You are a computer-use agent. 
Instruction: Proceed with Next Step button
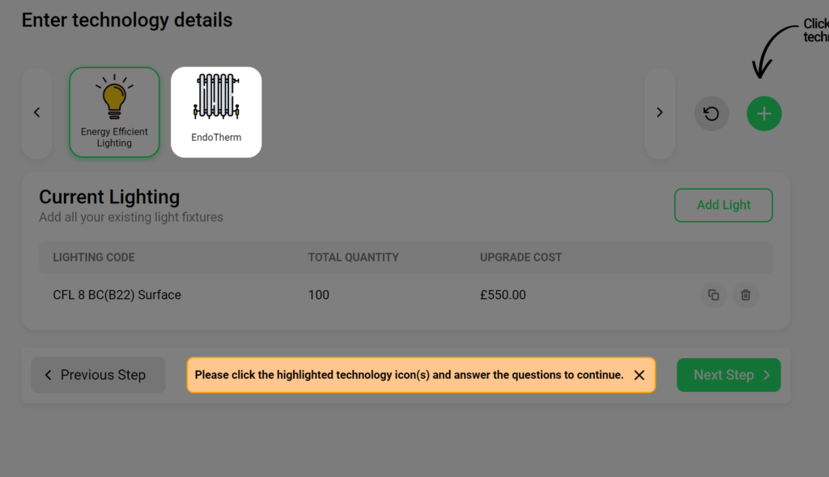[729, 375]
